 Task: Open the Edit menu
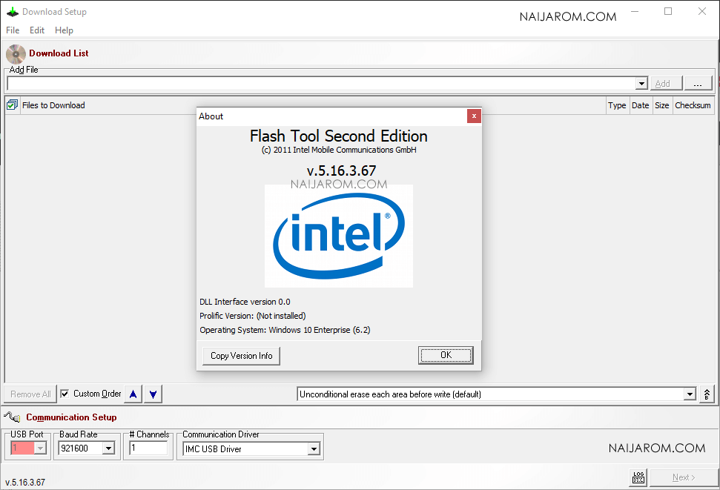37,30
